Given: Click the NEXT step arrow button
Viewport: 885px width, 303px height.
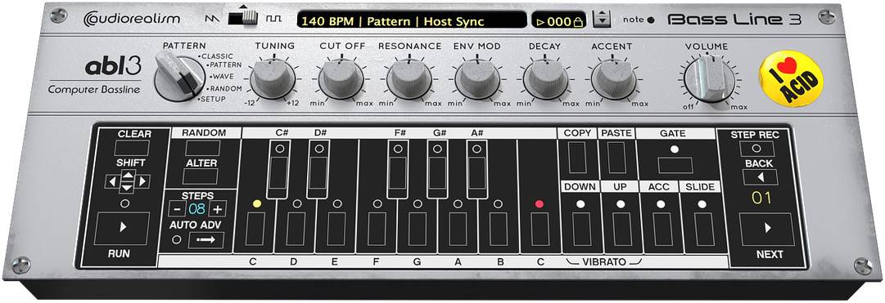Looking at the screenshot, I should coord(767,229).
